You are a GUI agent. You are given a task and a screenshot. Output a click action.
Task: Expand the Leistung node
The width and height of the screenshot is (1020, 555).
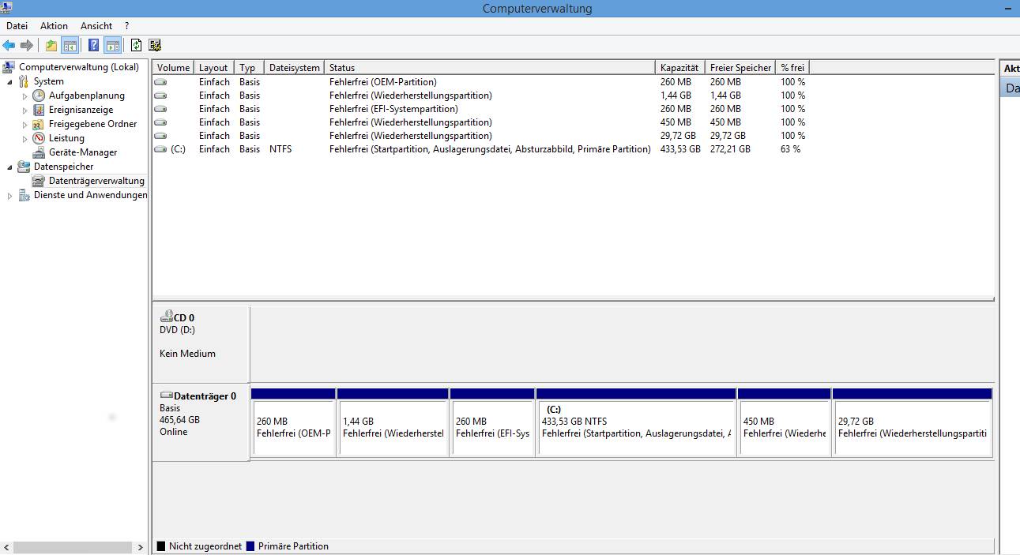(x=25, y=138)
